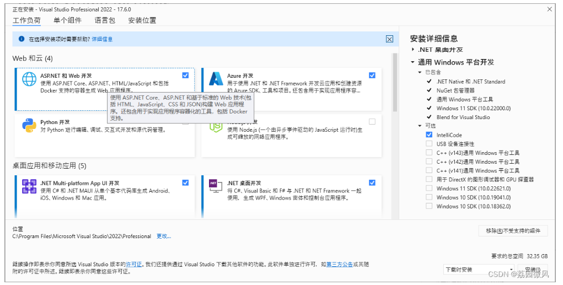Click the 桌面应用和移动应用 (5) section heading

click(x=49, y=165)
